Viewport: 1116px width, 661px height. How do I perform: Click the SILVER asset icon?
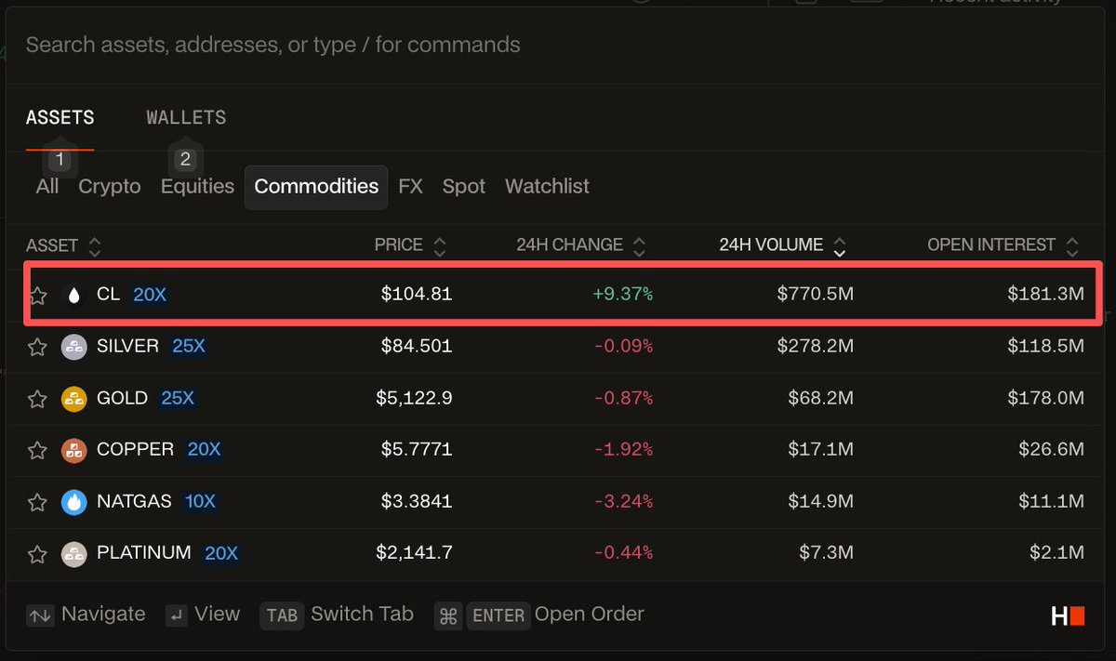[x=73, y=348]
